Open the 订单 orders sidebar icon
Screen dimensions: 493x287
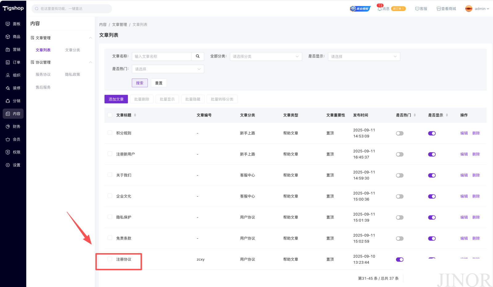tap(8, 62)
